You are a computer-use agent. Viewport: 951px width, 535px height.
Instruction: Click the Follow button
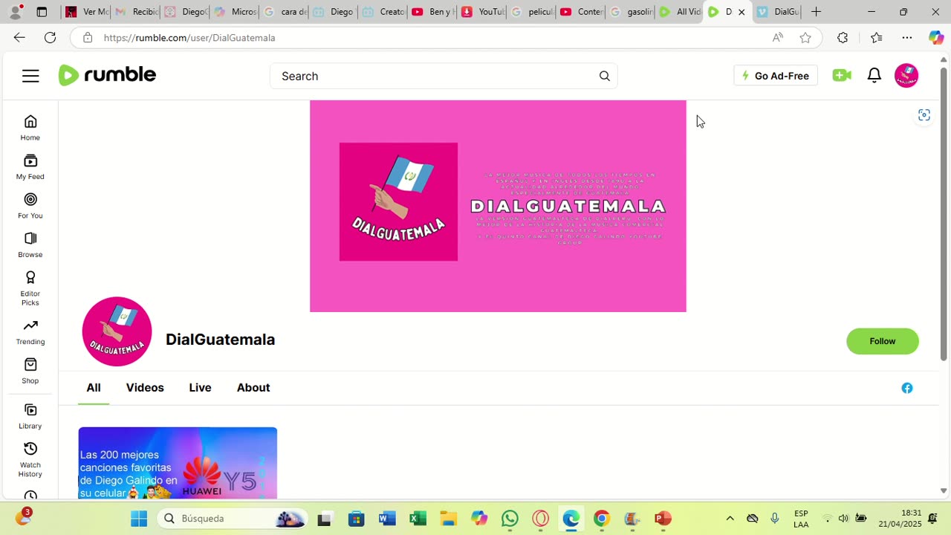tap(883, 341)
